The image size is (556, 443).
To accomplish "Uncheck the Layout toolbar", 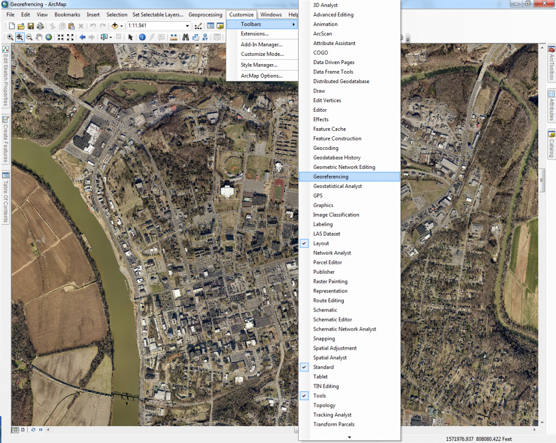I will (304, 243).
